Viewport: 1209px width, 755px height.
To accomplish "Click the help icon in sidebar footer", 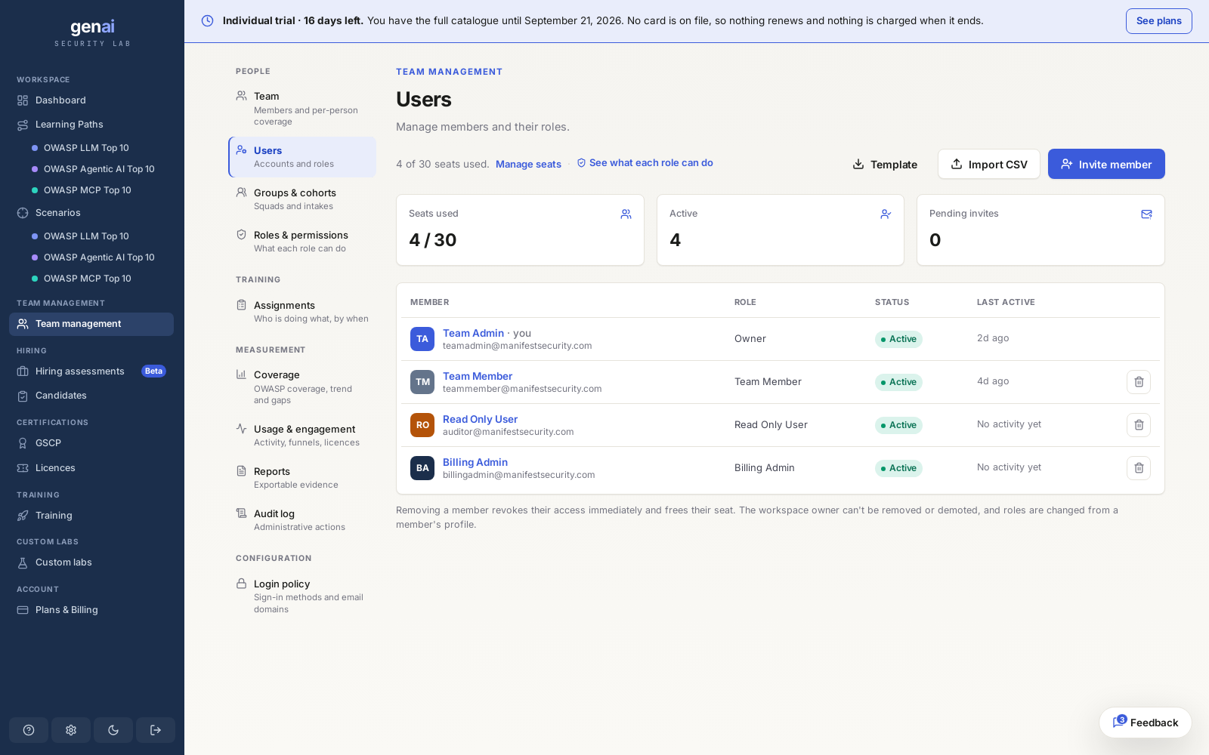I will (x=29, y=730).
